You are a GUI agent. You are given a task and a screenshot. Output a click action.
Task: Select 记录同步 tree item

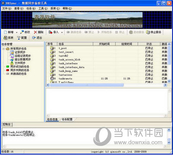click(20, 52)
